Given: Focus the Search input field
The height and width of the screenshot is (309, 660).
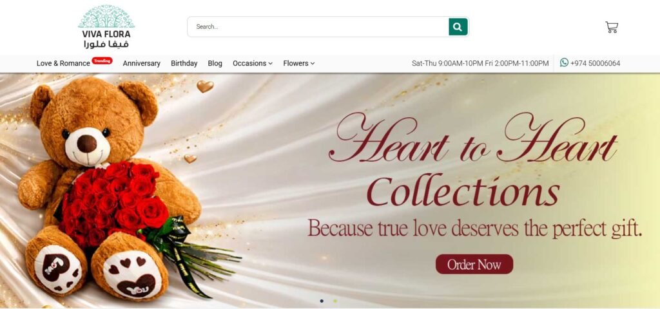Looking at the screenshot, I should pos(318,27).
